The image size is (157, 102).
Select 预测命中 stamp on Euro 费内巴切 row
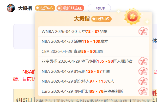pos(143,91)
